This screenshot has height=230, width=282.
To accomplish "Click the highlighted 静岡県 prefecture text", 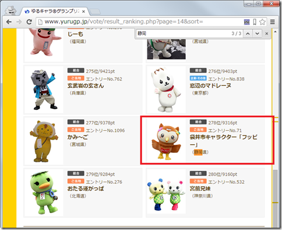I will (200, 152).
